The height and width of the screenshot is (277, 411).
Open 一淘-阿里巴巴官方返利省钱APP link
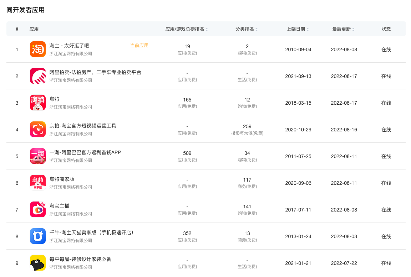(85, 152)
